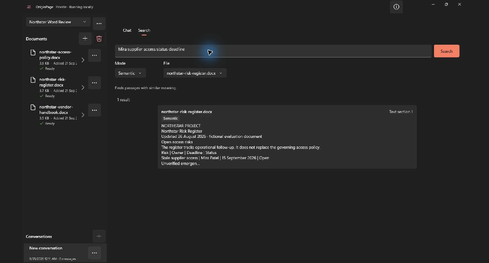Click the info icon in title bar
Screen dimensions: 489x263
click(x=396, y=7)
